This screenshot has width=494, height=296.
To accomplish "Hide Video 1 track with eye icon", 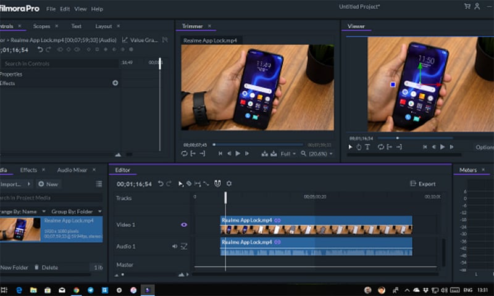I will tap(184, 224).
